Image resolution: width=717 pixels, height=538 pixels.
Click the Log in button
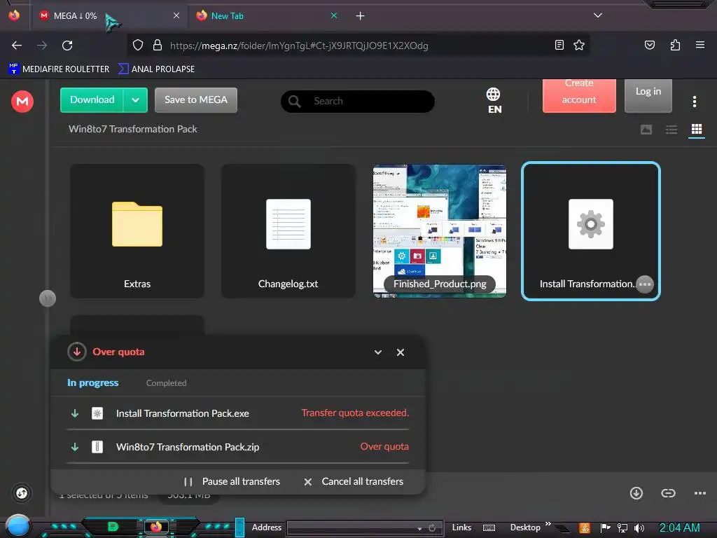[x=648, y=95]
